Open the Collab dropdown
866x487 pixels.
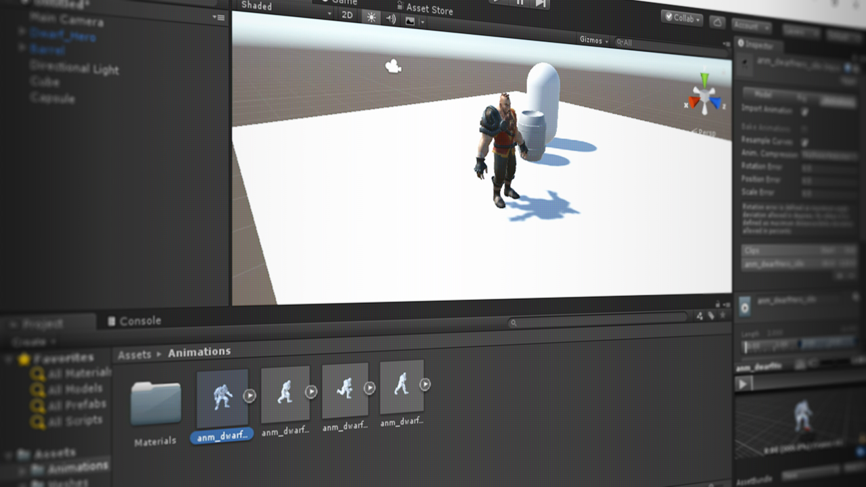coord(682,19)
